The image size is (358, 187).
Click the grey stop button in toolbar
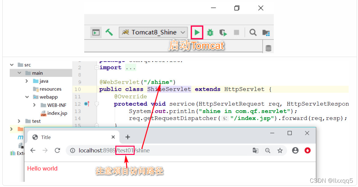pos(237,32)
